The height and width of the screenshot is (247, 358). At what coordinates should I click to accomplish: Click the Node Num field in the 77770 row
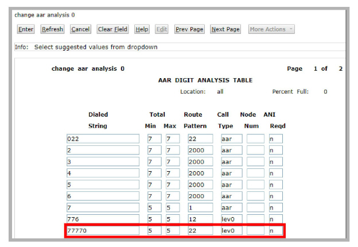(x=255, y=230)
